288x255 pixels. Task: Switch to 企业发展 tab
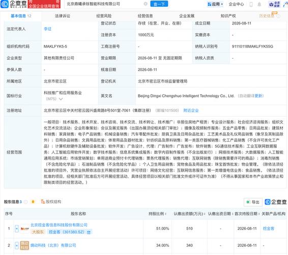coord(187,16)
